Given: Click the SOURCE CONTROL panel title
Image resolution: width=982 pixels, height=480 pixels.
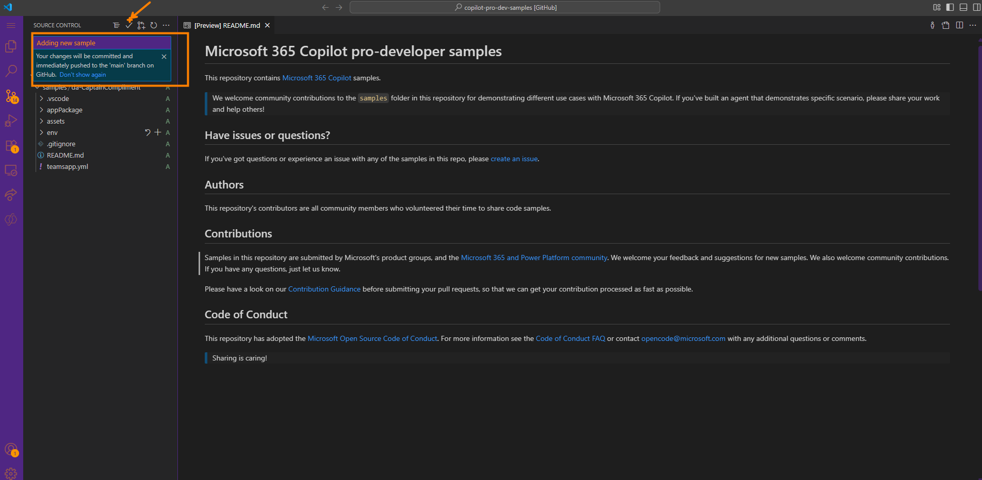Looking at the screenshot, I should (x=57, y=25).
